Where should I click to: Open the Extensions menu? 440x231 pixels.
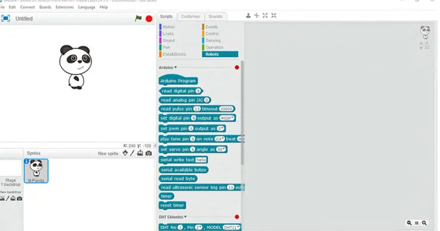(64, 7)
